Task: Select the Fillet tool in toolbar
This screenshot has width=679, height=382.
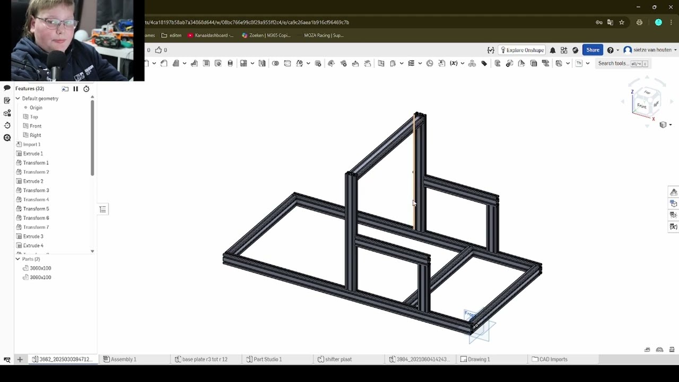Action: 164,64
